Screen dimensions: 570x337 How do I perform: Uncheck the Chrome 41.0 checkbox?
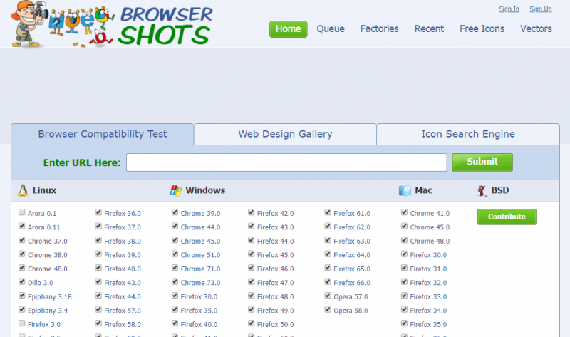pyautogui.click(x=404, y=212)
